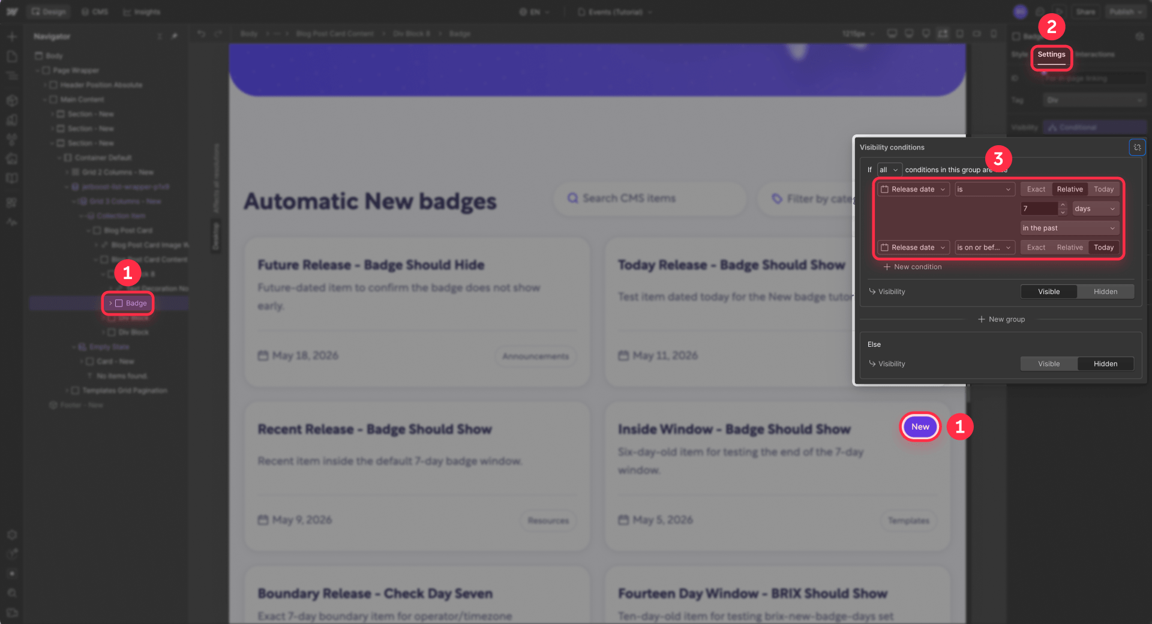Open the Navigator panel icon in sidebar
1152x624 pixels.
coord(11,76)
